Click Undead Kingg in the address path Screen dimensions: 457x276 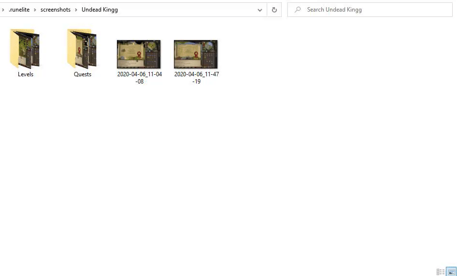click(100, 10)
